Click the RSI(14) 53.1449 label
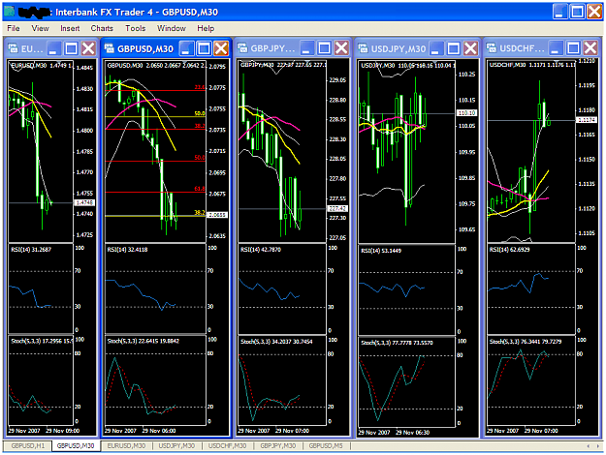 (x=381, y=251)
